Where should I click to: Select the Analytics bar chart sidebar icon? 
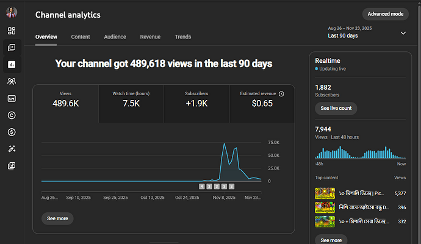point(12,64)
